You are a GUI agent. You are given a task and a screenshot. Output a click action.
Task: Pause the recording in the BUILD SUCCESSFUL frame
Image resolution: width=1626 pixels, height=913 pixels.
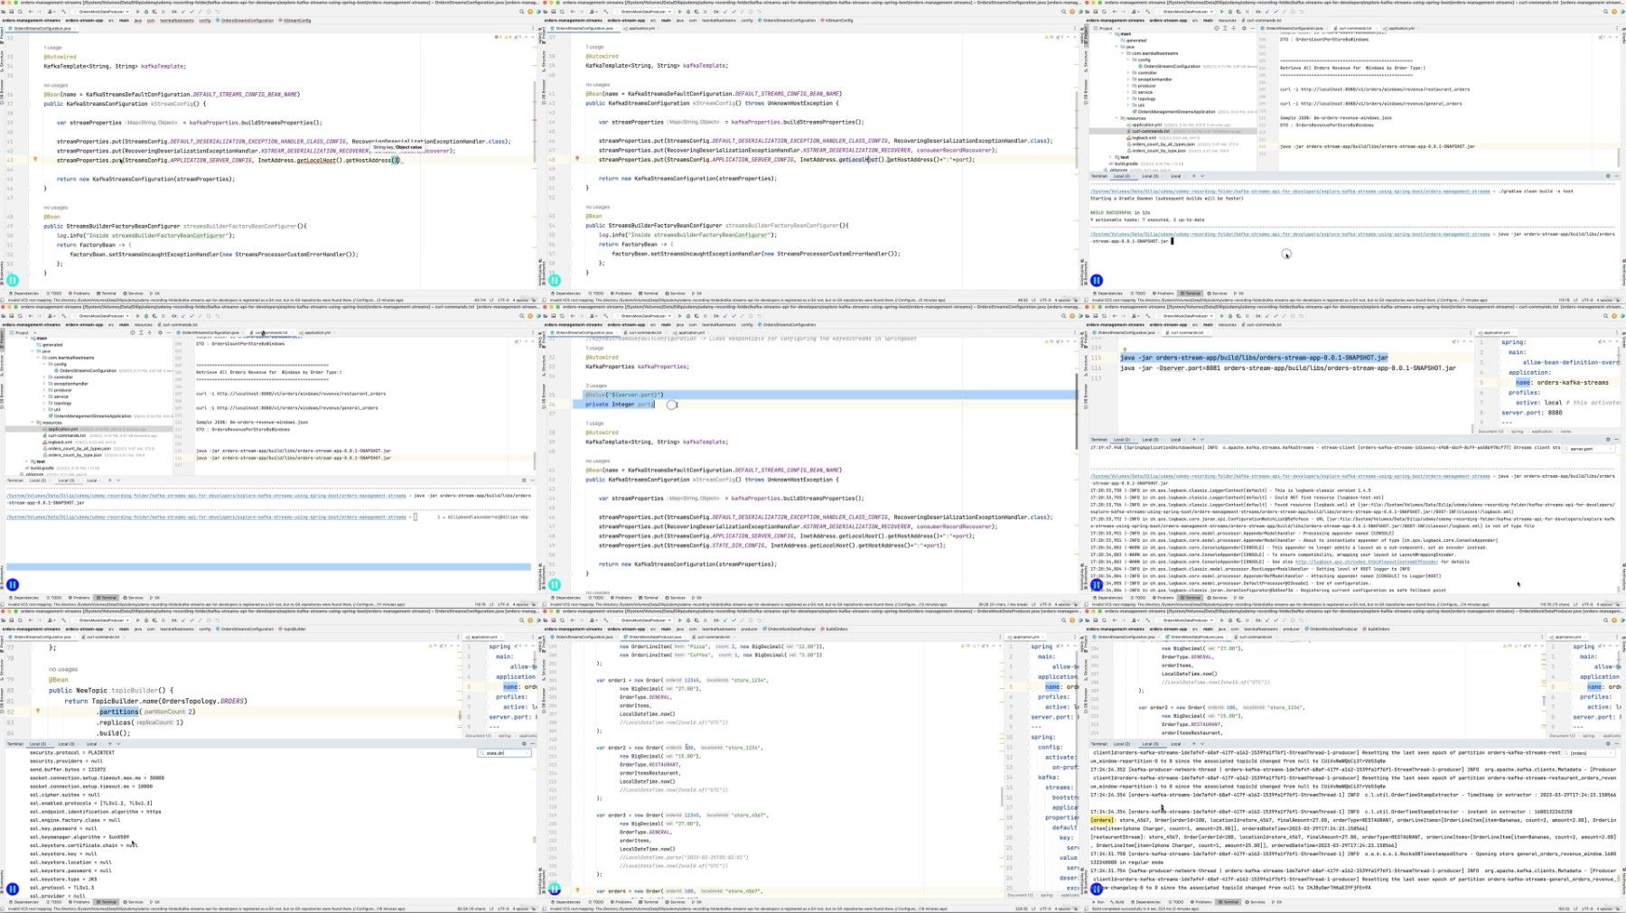[1097, 281]
